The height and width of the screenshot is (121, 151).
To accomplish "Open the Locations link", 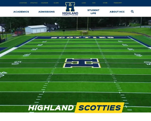I will [23, 3].
